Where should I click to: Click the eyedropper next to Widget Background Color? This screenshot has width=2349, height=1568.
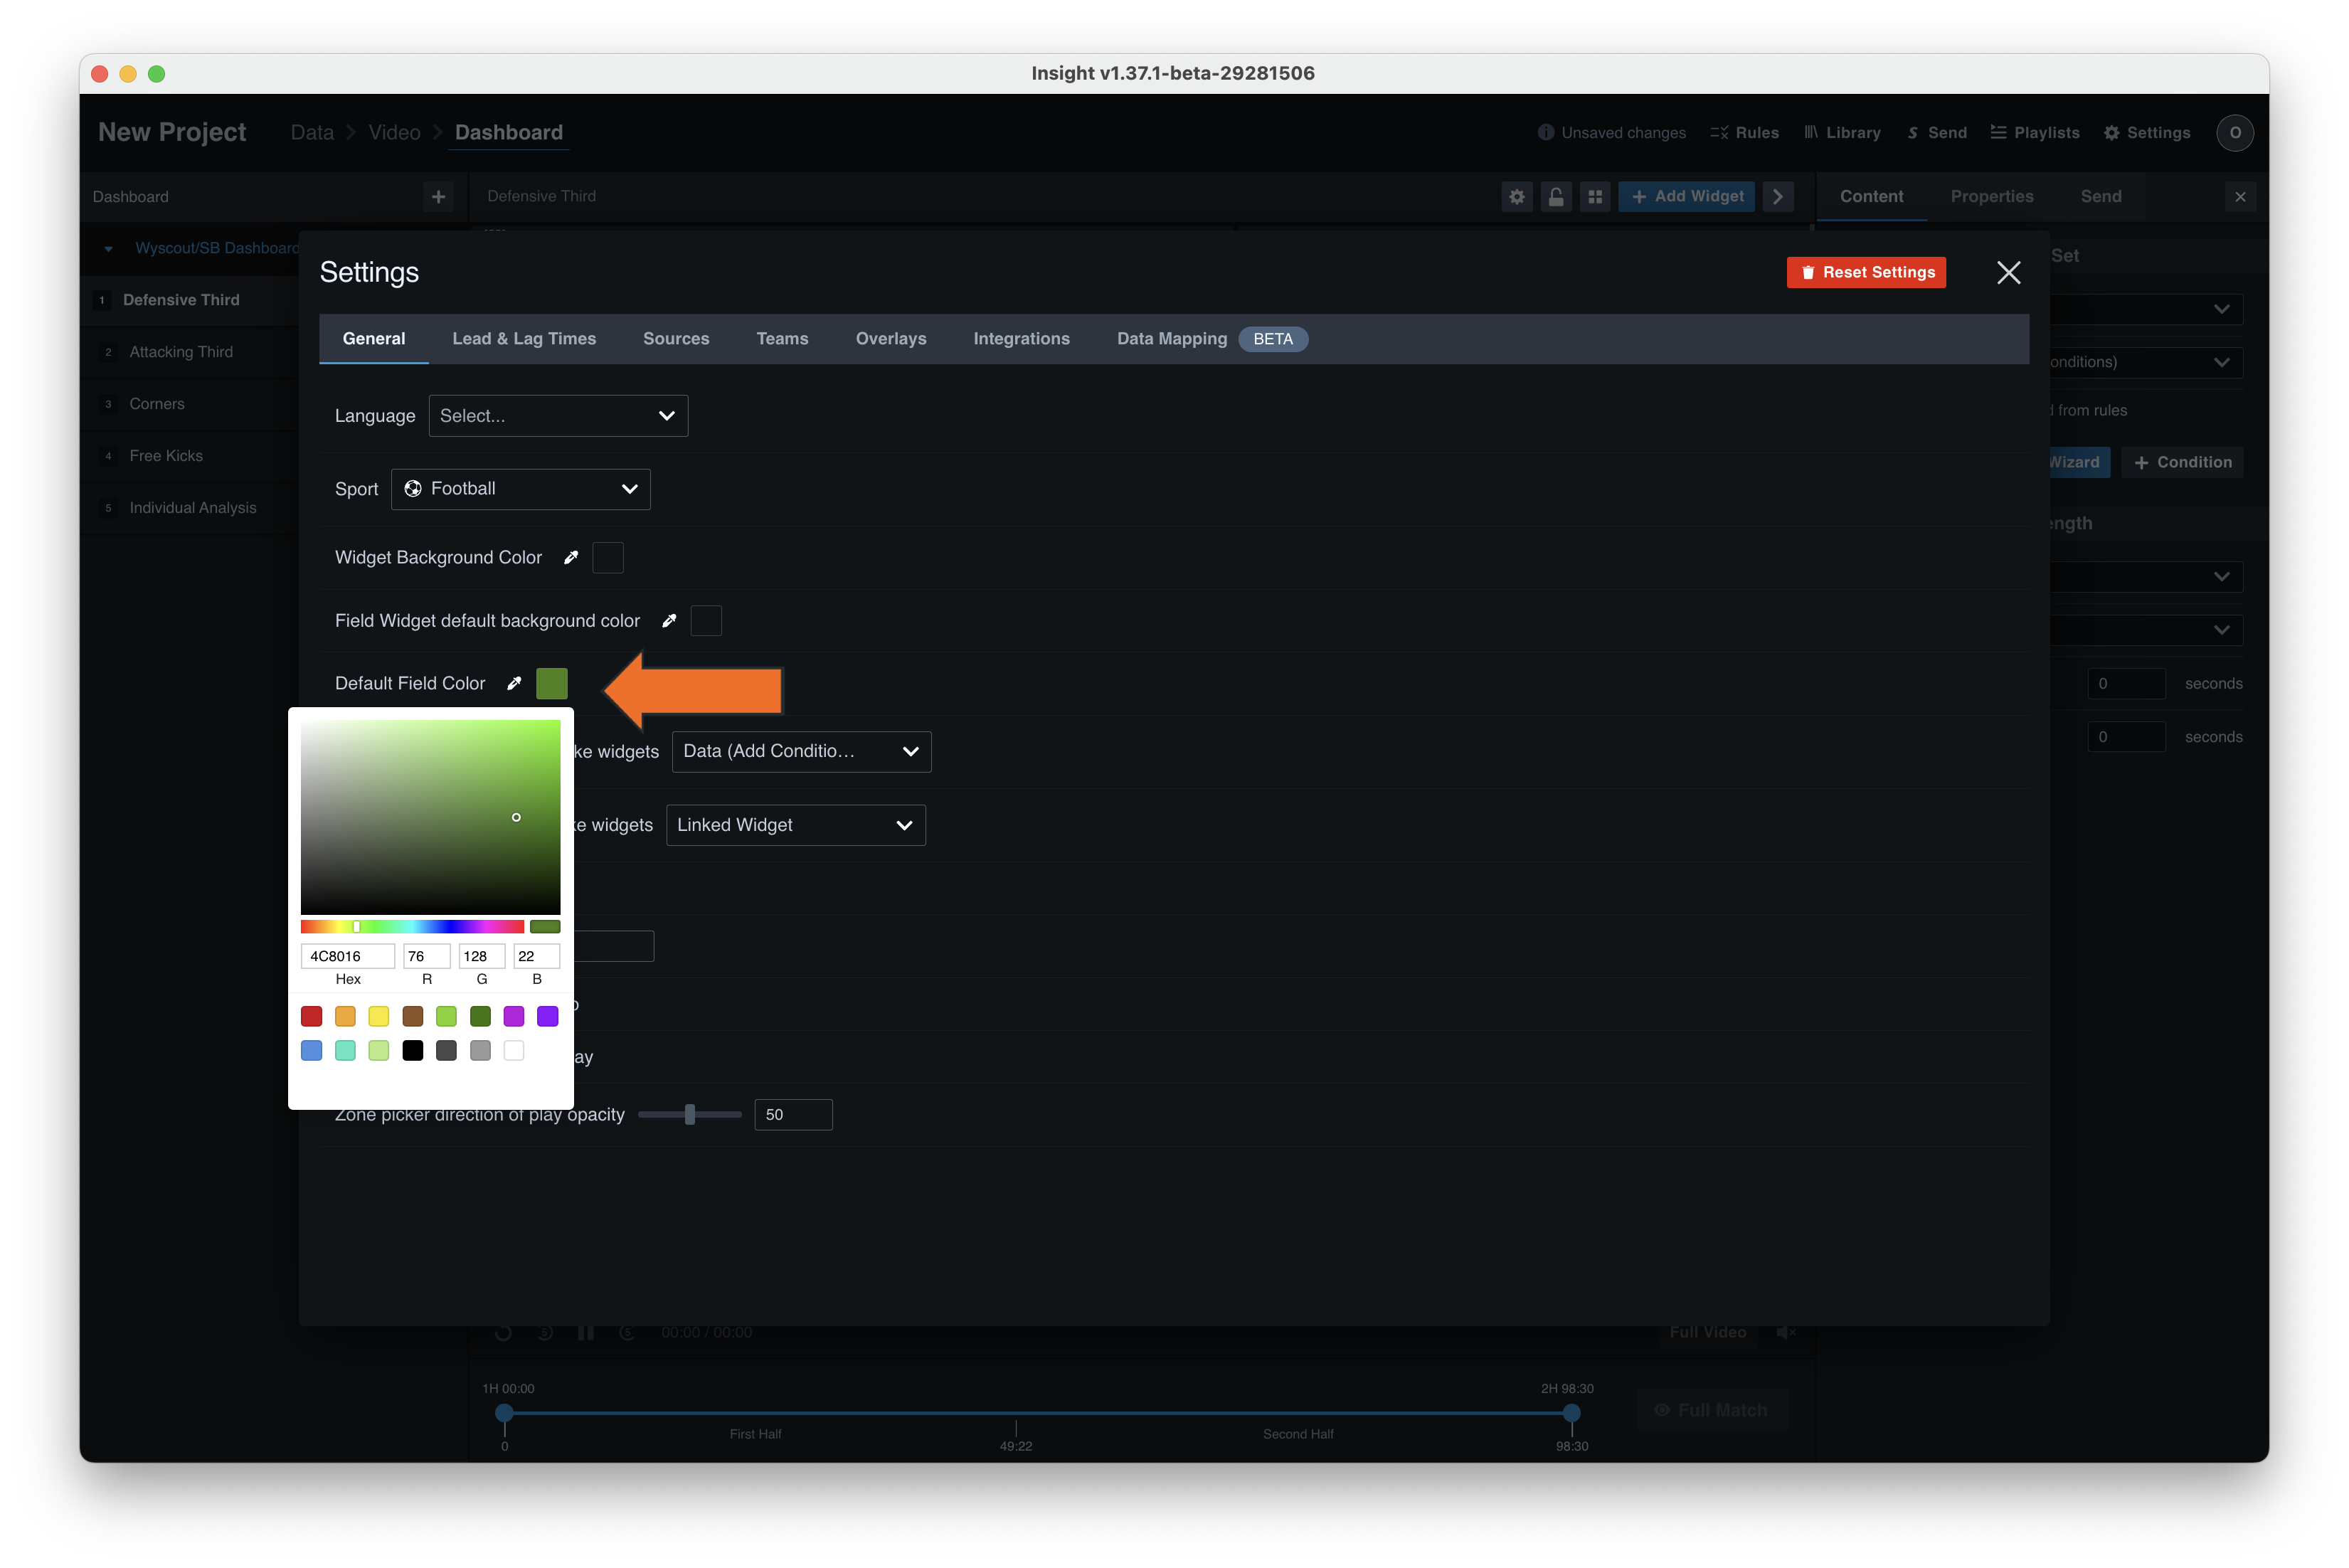pos(571,557)
